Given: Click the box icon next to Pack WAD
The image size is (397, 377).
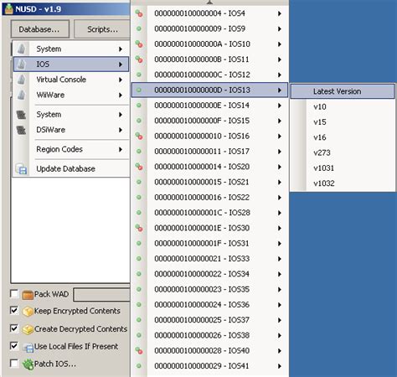Looking at the screenshot, I should click(28, 295).
